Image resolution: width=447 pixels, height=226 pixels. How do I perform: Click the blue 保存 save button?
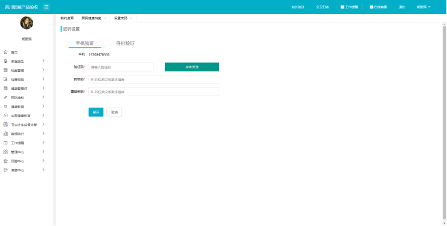click(96, 112)
